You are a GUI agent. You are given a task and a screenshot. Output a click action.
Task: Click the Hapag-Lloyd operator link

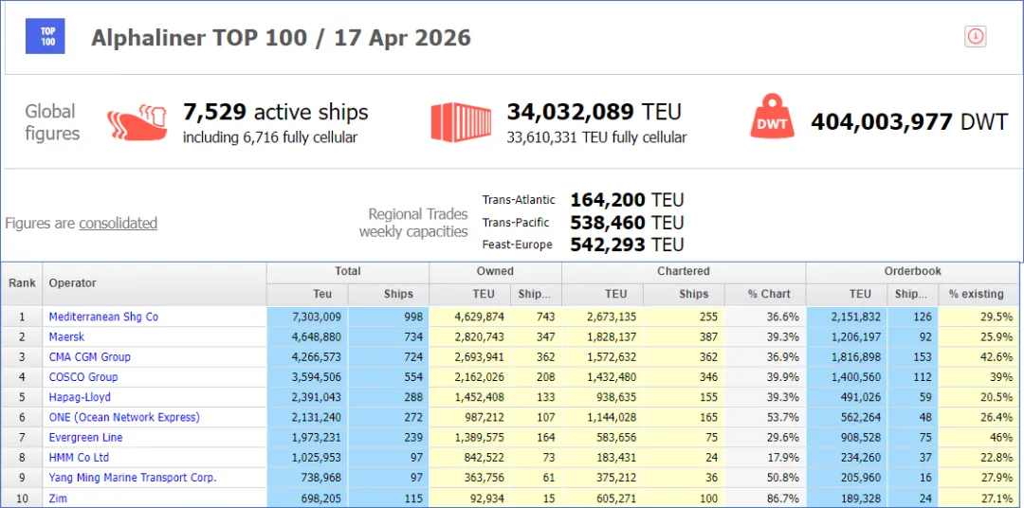click(x=80, y=397)
